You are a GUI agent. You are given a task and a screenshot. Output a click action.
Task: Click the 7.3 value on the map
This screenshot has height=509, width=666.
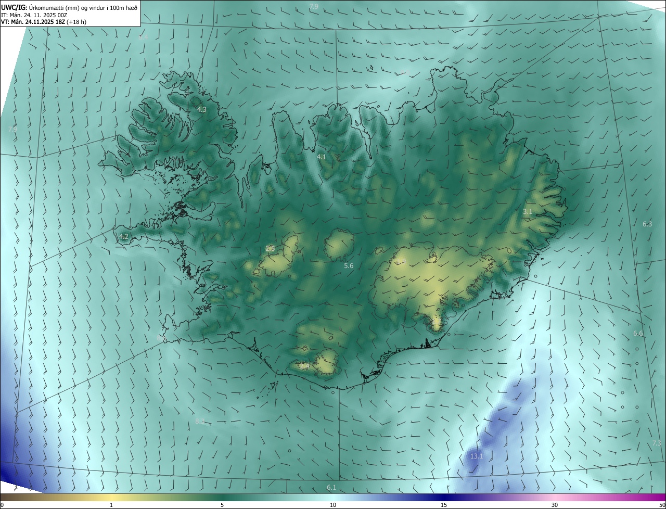pos(657,443)
